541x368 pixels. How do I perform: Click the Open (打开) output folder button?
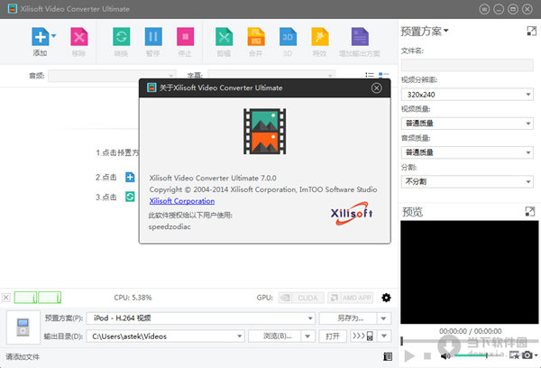[x=331, y=336]
